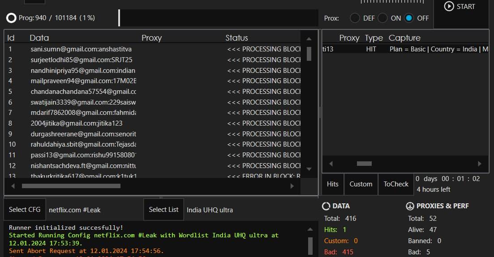Click the log panel scroll-up arrow
The width and height of the screenshot is (494, 257).
[310, 229]
